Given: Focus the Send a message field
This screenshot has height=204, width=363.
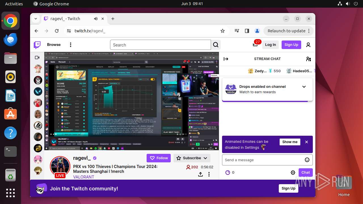Looking at the screenshot, I should (267, 160).
